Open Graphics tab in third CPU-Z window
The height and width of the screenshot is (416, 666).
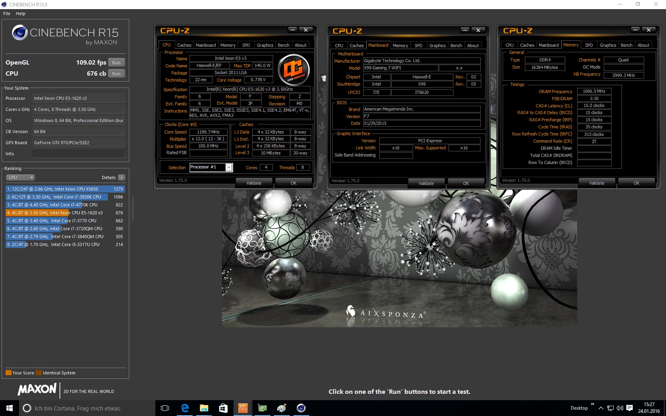tap(608, 45)
